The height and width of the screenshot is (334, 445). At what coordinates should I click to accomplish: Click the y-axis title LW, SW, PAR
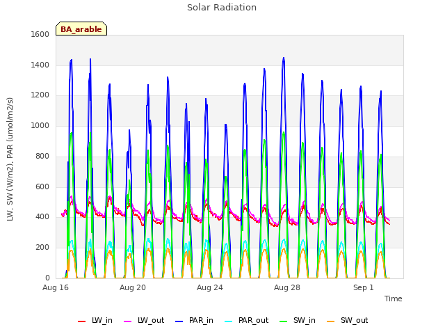coord(10,159)
